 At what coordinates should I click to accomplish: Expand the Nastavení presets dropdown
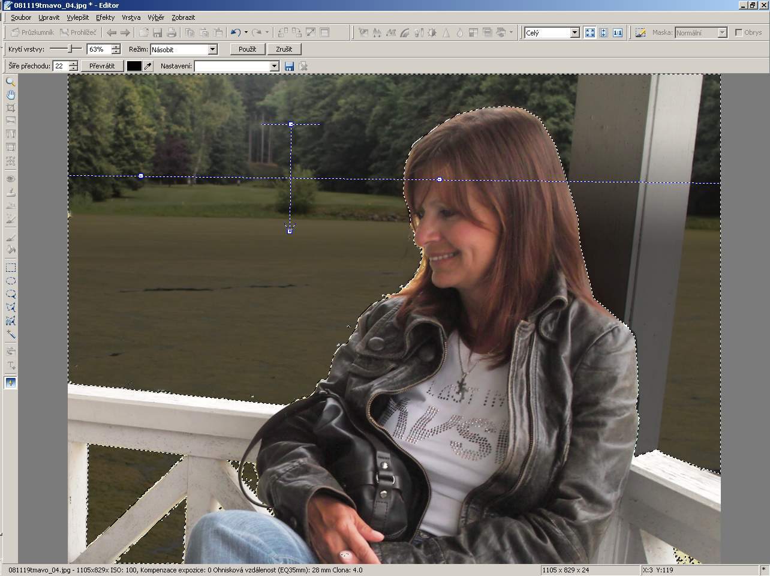tap(274, 66)
